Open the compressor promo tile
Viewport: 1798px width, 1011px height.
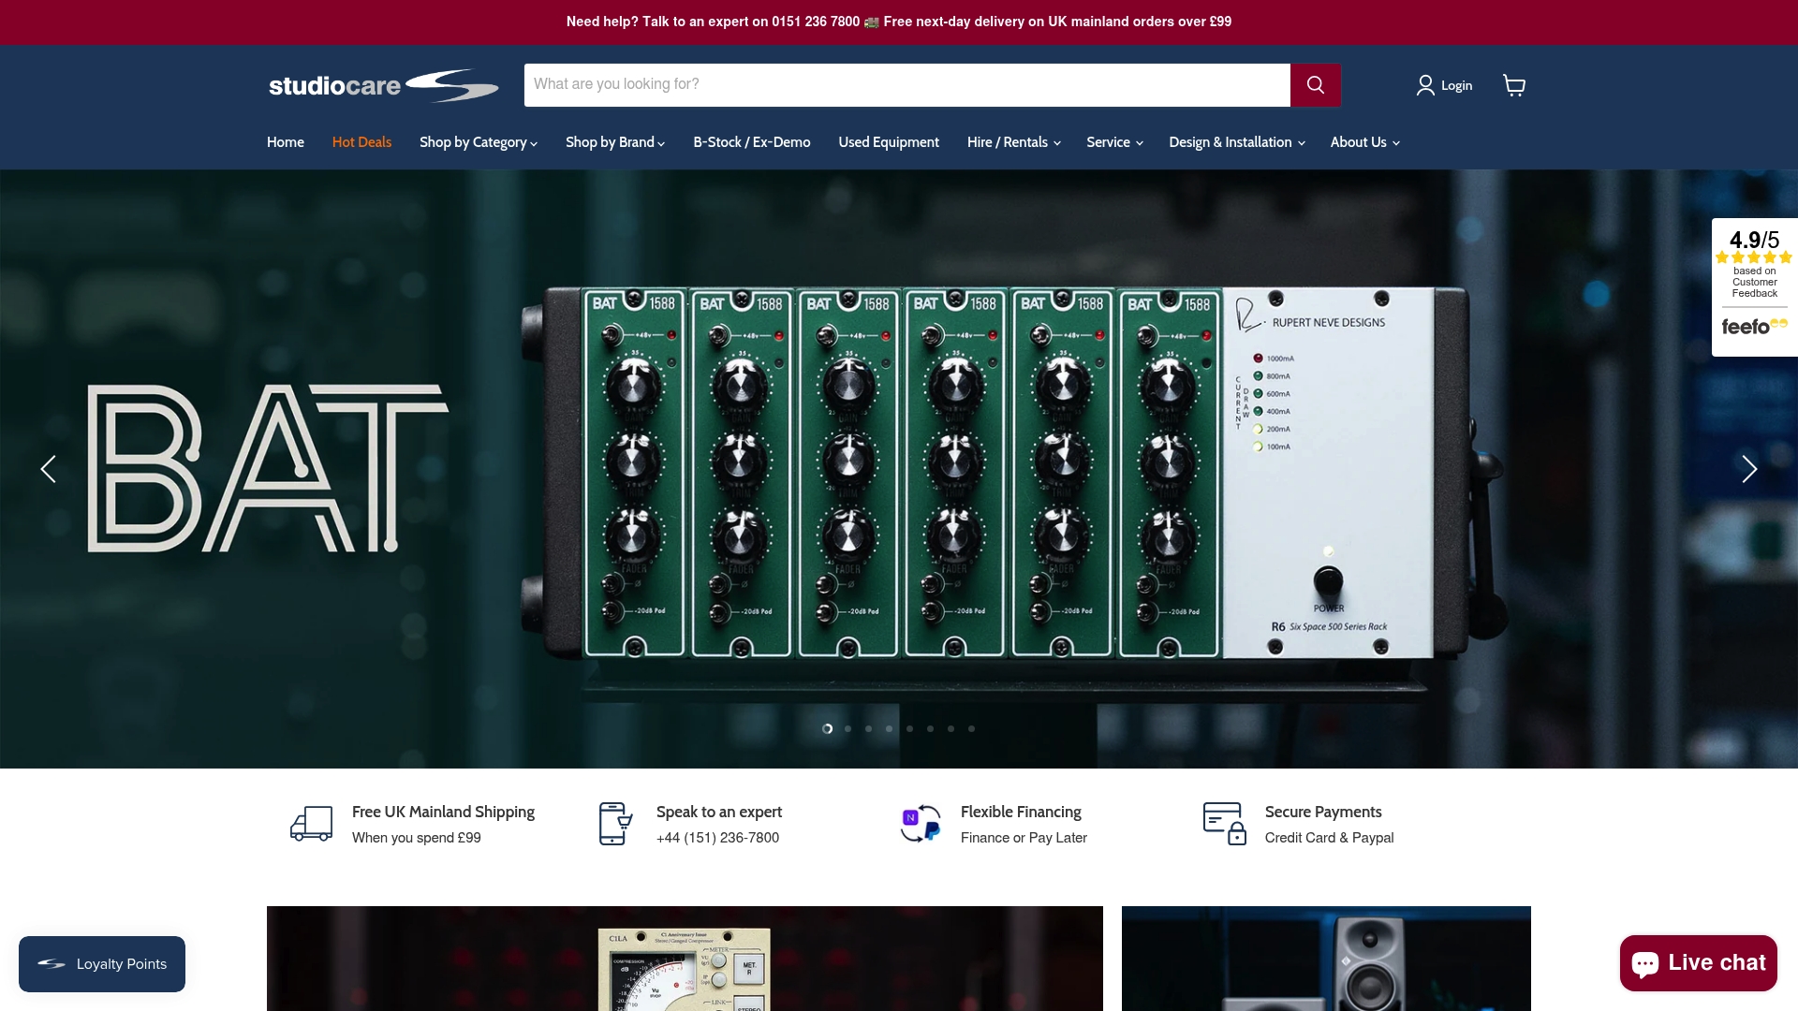click(685, 959)
